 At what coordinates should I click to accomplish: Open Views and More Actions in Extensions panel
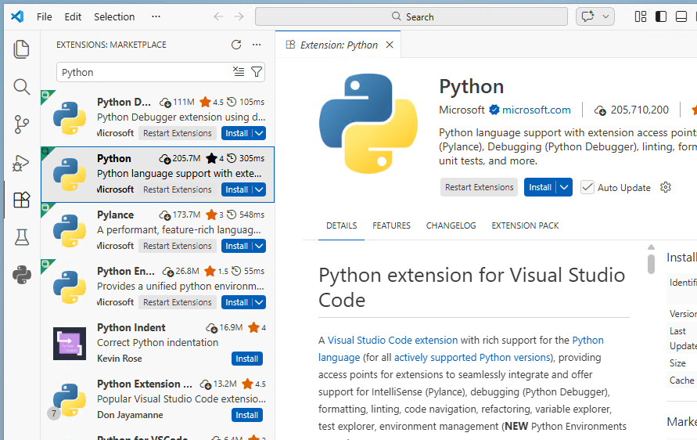coord(257,45)
